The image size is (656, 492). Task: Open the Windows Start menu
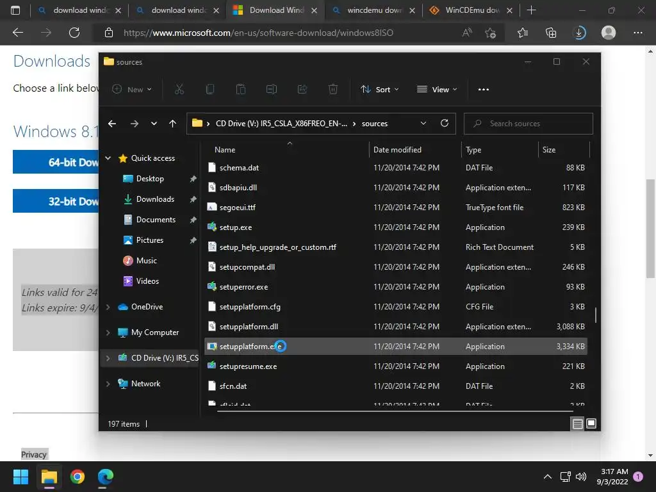click(x=20, y=477)
